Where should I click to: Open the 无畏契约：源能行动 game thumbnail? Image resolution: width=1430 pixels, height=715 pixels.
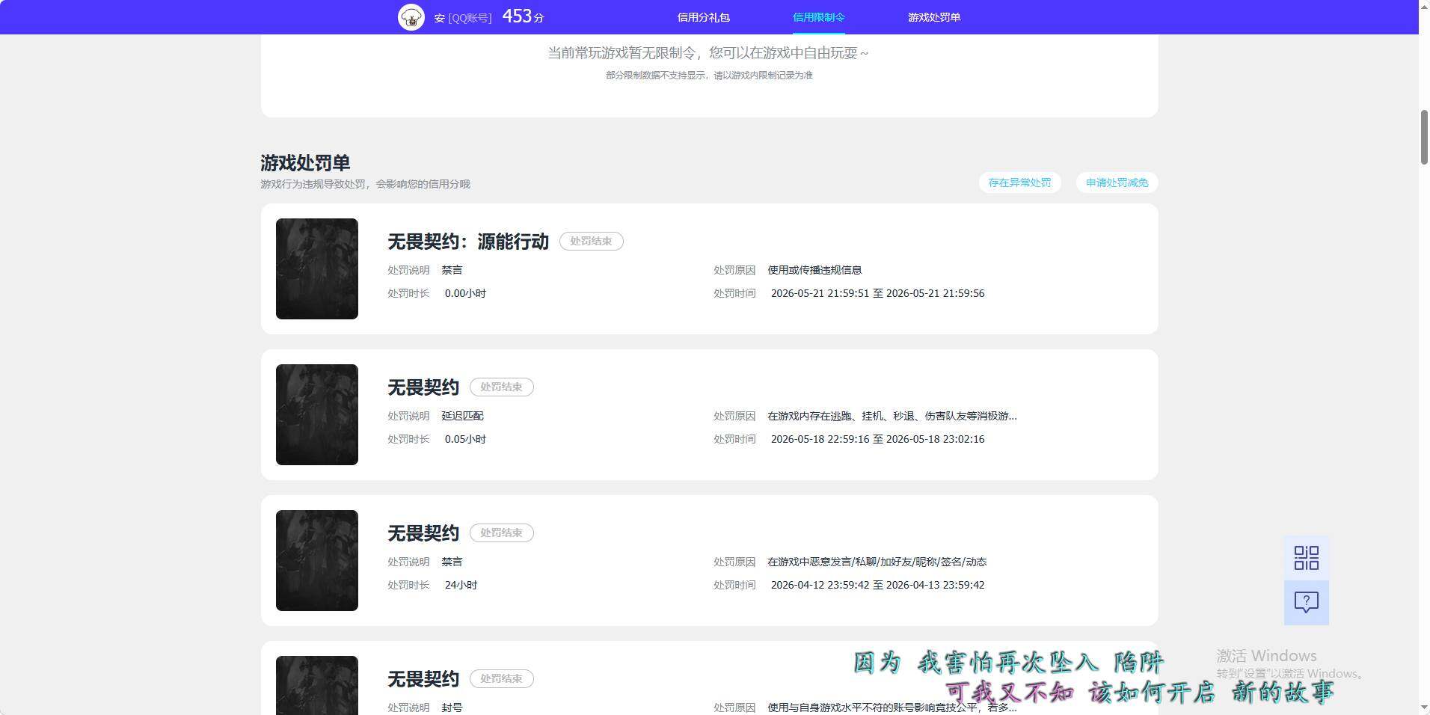tap(317, 268)
